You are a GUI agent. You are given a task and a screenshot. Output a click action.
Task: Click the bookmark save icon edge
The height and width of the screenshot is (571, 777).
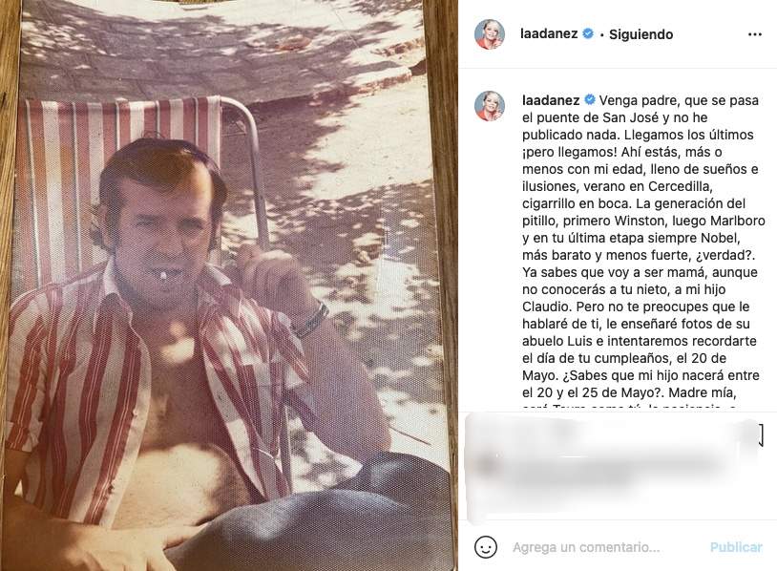tap(760, 434)
